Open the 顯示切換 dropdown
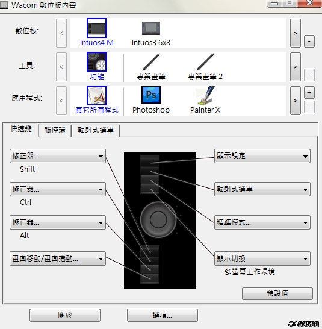The width and height of the screenshot is (322, 329). tap(262, 258)
